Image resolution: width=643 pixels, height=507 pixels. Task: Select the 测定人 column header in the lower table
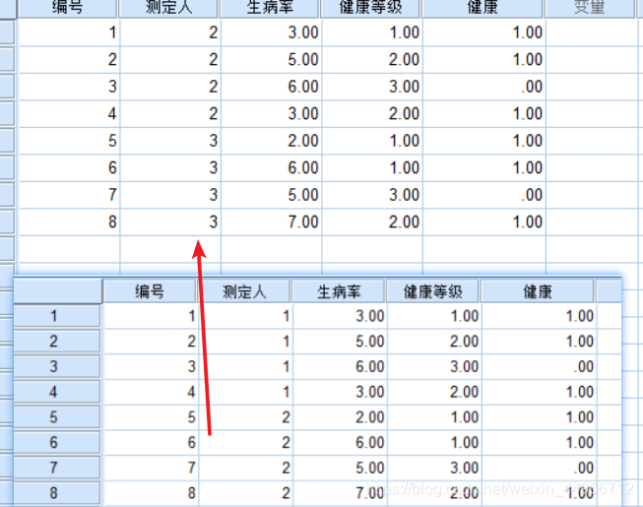[244, 291]
